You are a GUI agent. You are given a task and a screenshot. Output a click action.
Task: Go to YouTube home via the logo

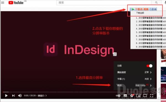[16, 2]
